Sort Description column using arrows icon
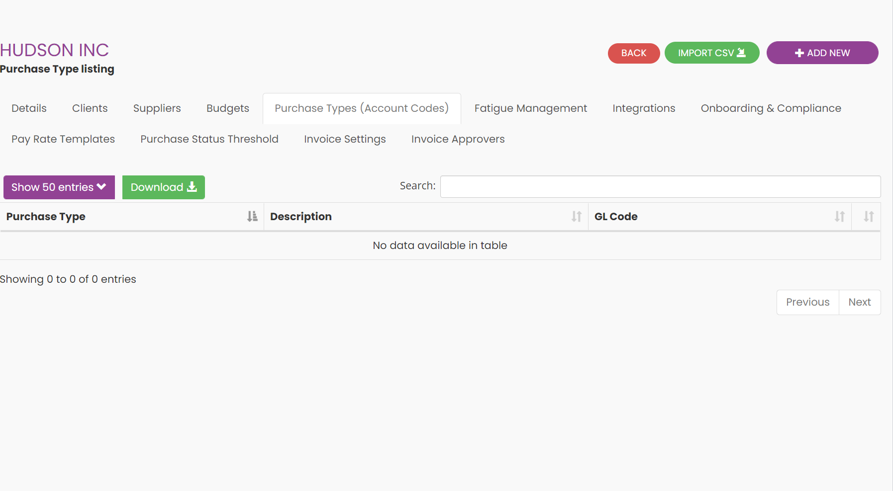 [577, 216]
